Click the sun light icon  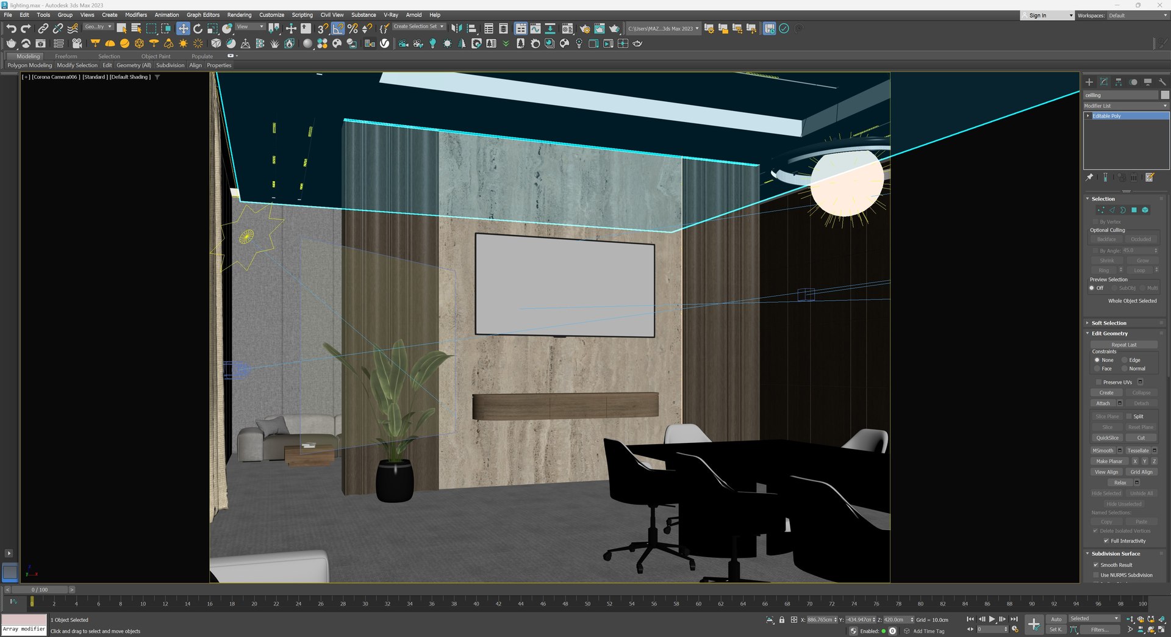(x=183, y=43)
